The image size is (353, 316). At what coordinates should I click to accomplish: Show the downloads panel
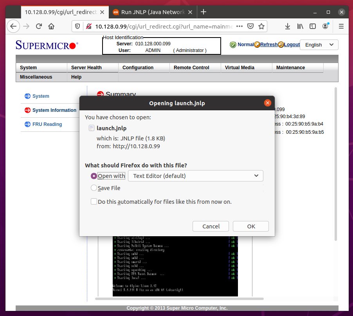288,26
